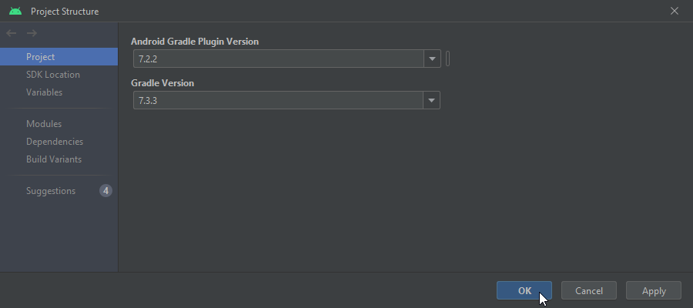Open the Suggestions section
Screen dimensions: 693x308
(59, 191)
